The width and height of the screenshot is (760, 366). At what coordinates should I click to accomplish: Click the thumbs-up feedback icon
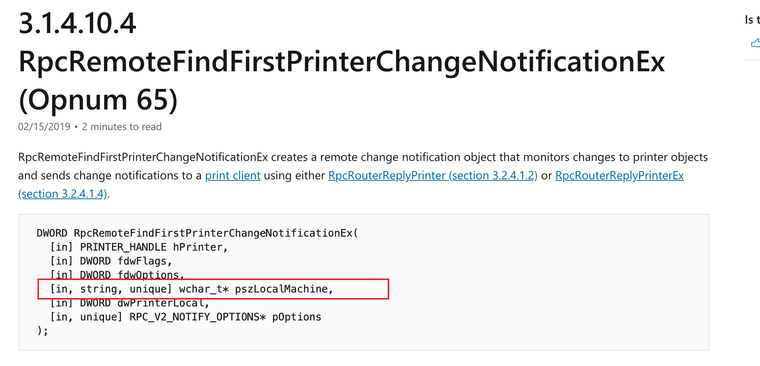(755, 43)
